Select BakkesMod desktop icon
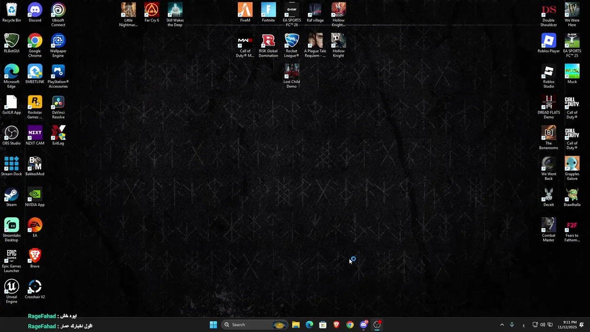Viewport: 590px width, 332px height. coord(35,166)
